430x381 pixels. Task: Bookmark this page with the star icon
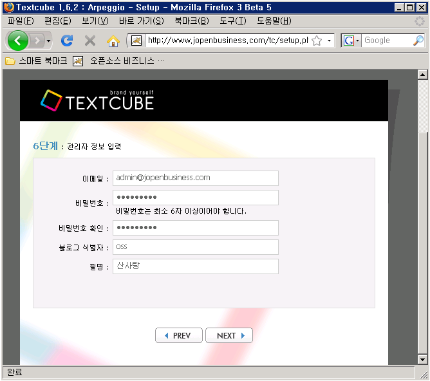tap(317, 41)
